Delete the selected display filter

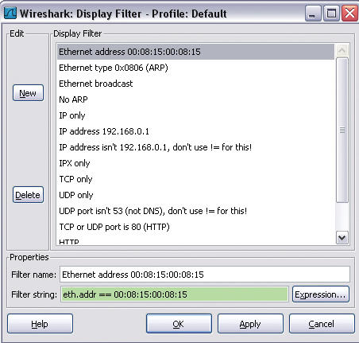(x=28, y=195)
